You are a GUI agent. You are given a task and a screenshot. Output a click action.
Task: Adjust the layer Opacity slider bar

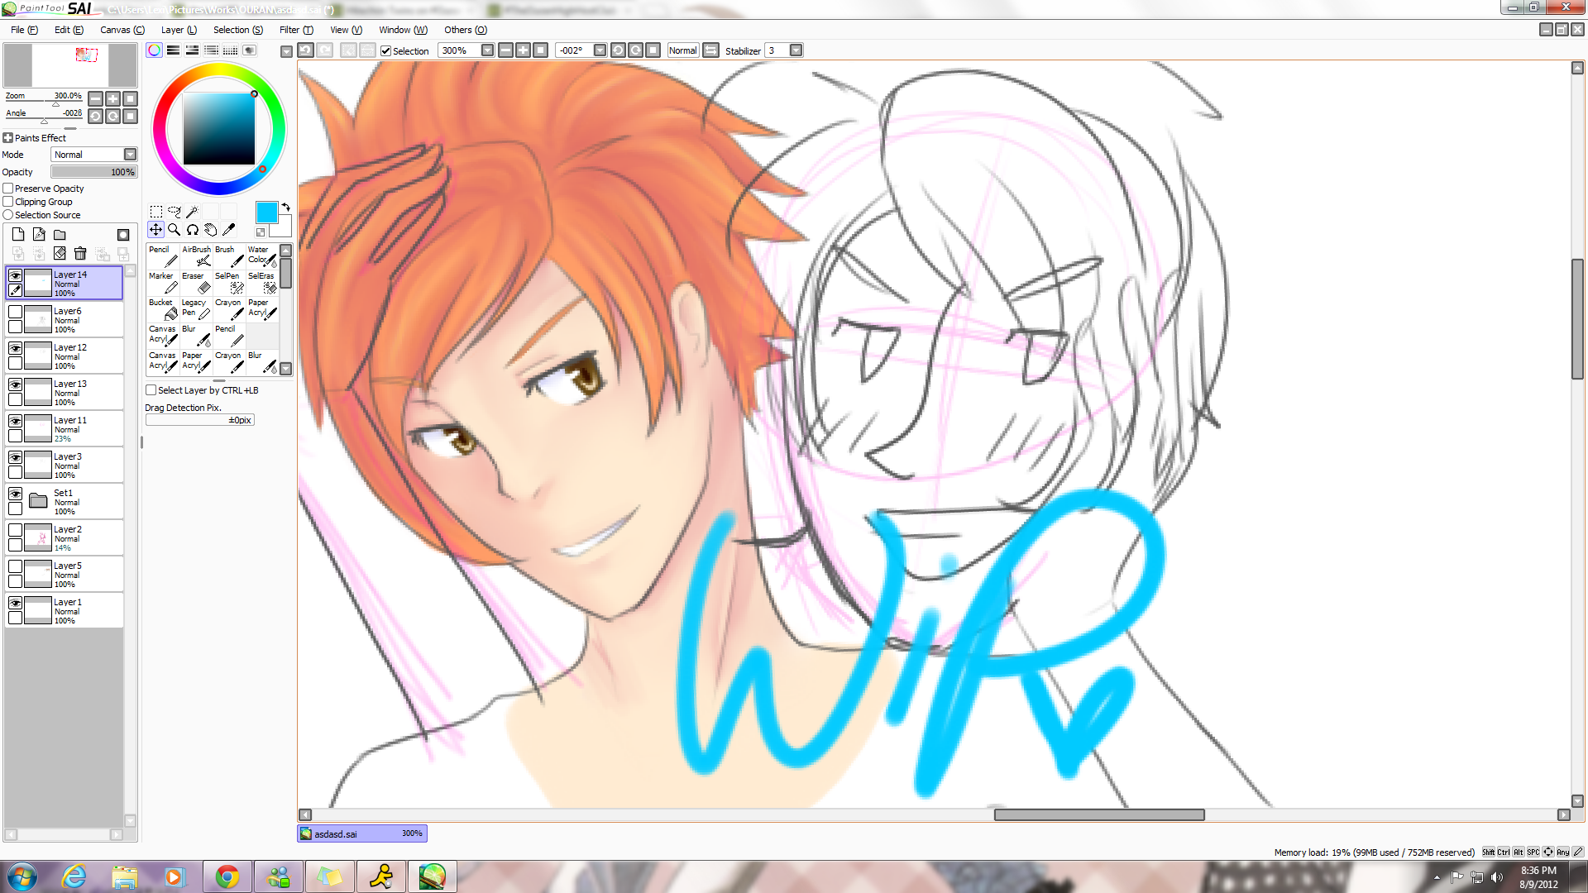click(93, 172)
